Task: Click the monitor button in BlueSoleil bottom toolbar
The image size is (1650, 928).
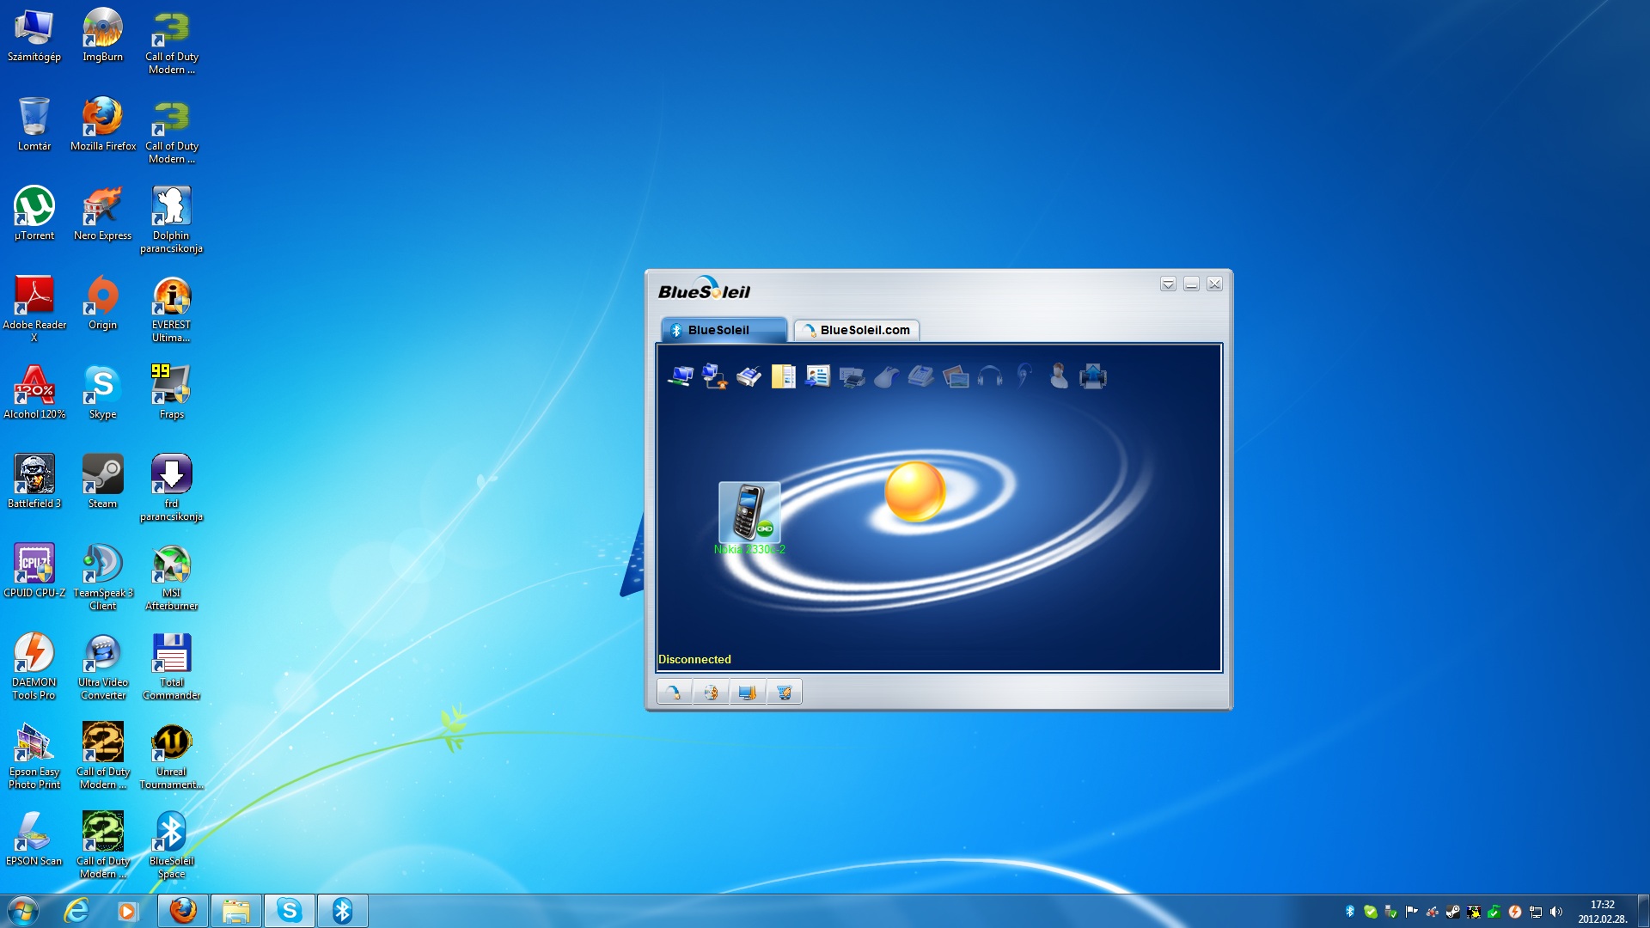Action: [x=748, y=692]
